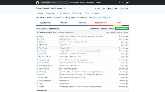Screen dimensions: 165x92
Task: Click the serve.py file icon
Action: [38, 75]
